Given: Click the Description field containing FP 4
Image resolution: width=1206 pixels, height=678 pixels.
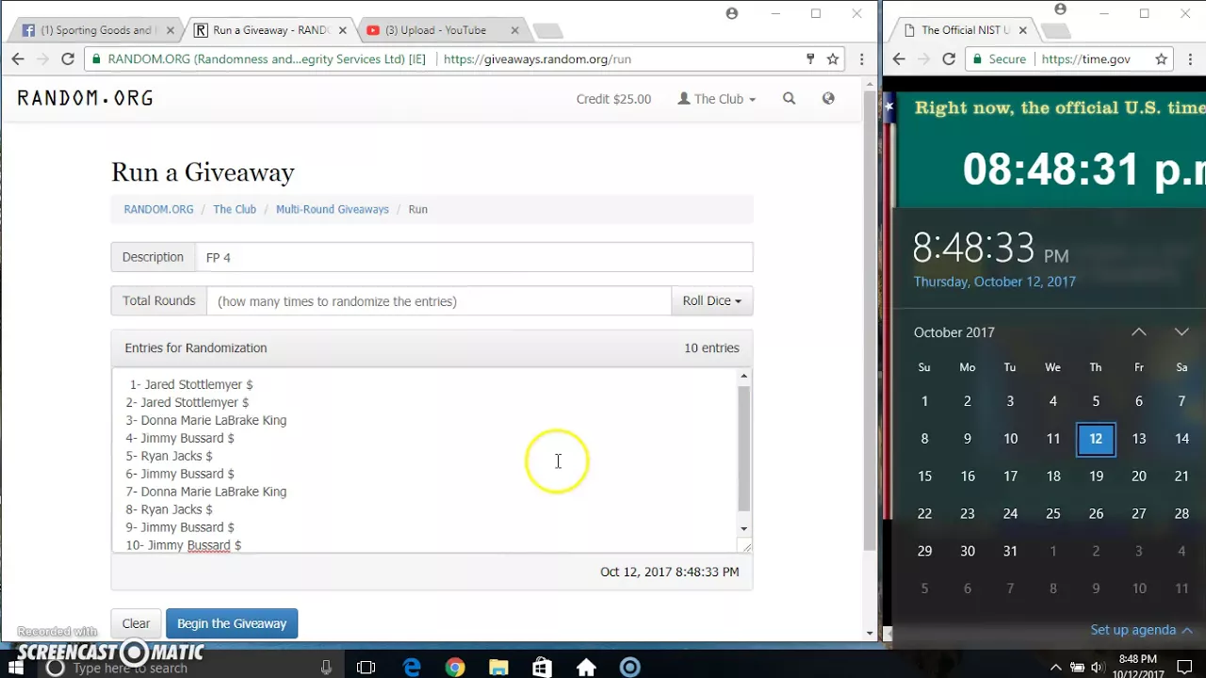Looking at the screenshot, I should [x=474, y=257].
